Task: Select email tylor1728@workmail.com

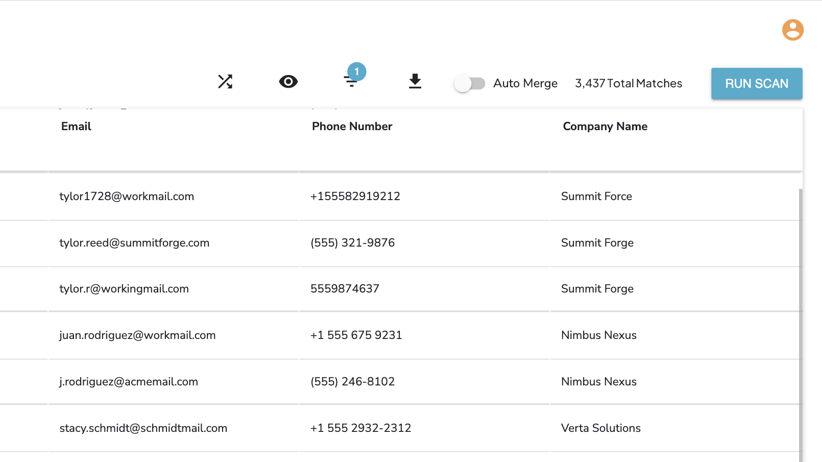Action: pyautogui.click(x=127, y=197)
